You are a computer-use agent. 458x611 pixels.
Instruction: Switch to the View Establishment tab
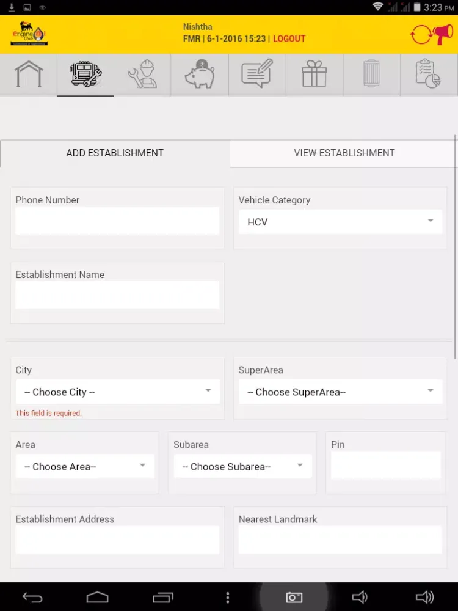pos(344,153)
